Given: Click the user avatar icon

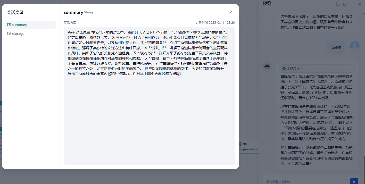Looking at the screenshot, I should point(354,46).
